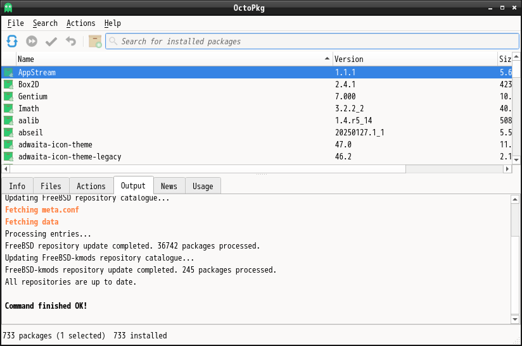Switch to the Files tab
This screenshot has height=346, width=522.
click(51, 186)
